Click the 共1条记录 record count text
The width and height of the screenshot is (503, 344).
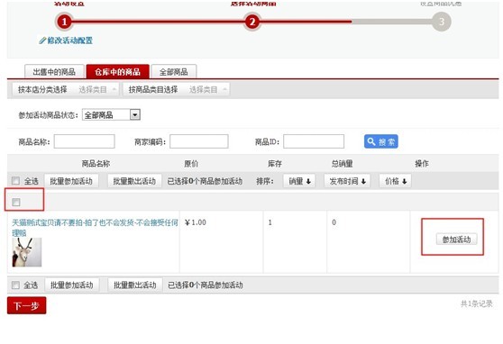(x=476, y=303)
